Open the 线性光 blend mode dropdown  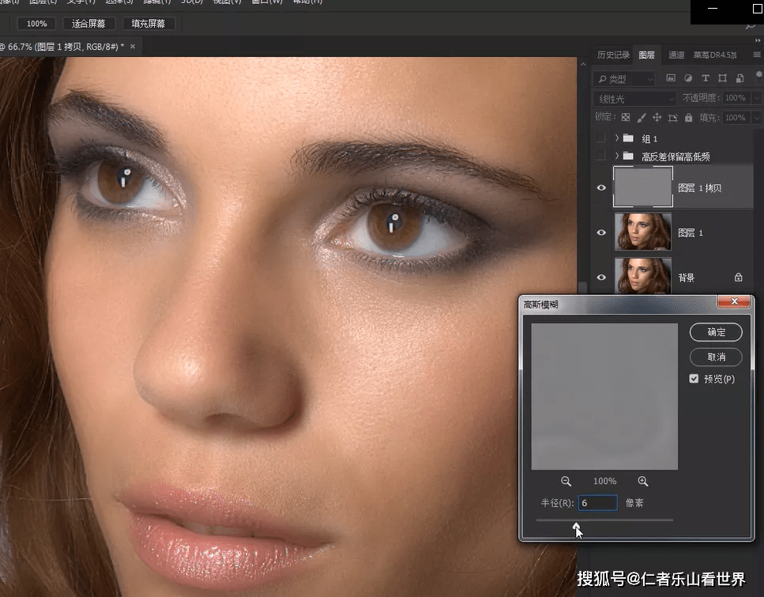(634, 99)
